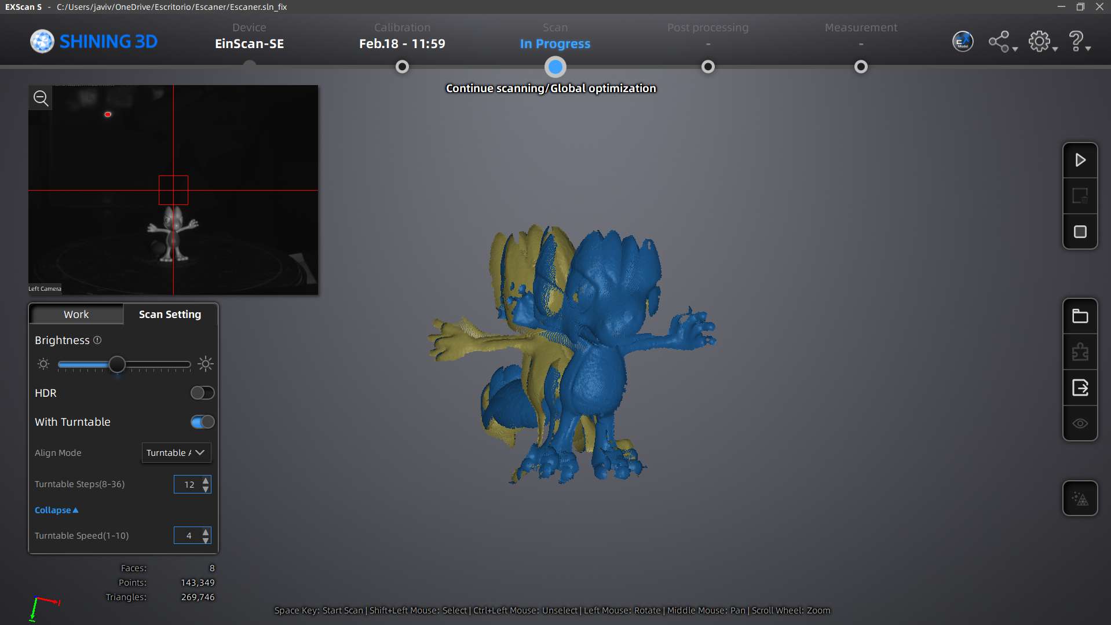This screenshot has height=625, width=1111.
Task: Click the Shining 3D logo
Action: coord(94,42)
